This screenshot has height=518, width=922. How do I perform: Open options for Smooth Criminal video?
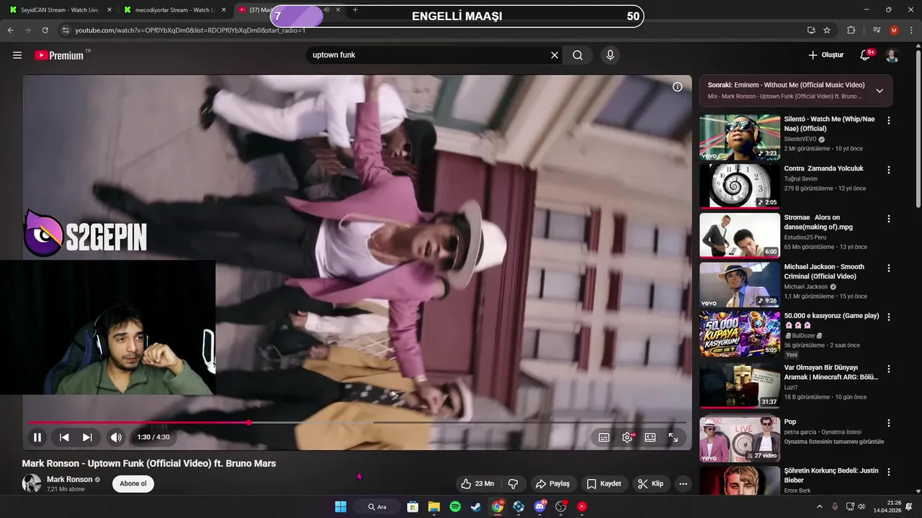coord(888,268)
